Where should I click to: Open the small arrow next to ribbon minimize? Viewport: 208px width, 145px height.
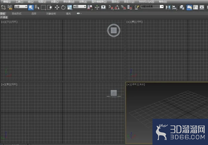(x=81, y=13)
